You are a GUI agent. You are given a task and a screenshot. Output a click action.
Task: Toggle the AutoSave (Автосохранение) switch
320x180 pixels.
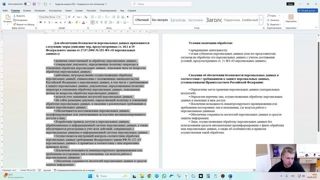coord(27,4)
